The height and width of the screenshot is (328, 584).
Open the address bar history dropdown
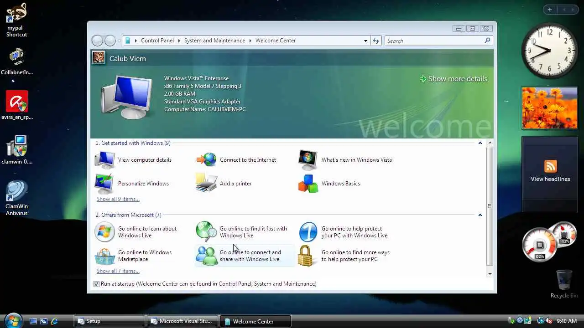pyautogui.click(x=365, y=41)
